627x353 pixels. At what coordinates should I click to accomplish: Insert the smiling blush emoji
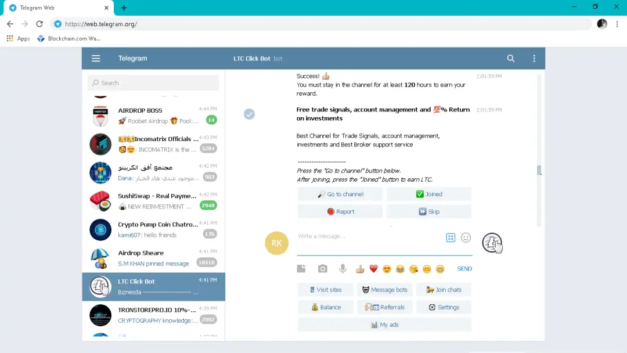coord(427,269)
